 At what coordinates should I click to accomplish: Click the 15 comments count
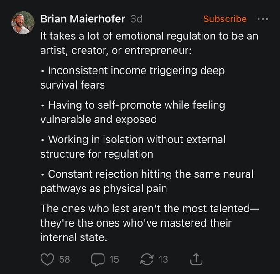click(114, 259)
